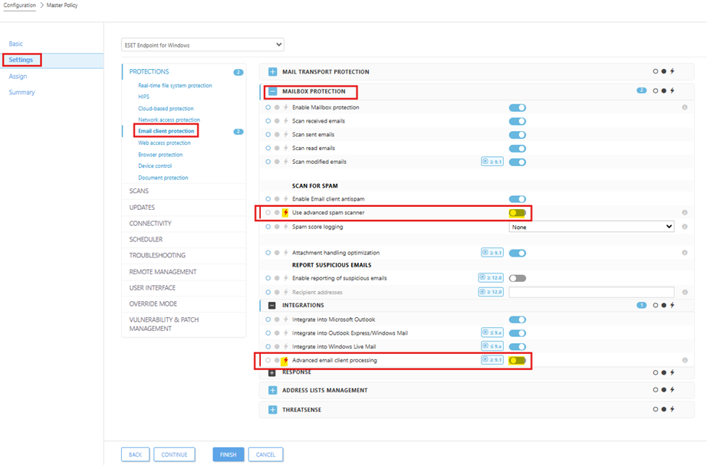The image size is (707, 465).
Task: Click info icon for Advanced email client processing
Action: tap(685, 360)
